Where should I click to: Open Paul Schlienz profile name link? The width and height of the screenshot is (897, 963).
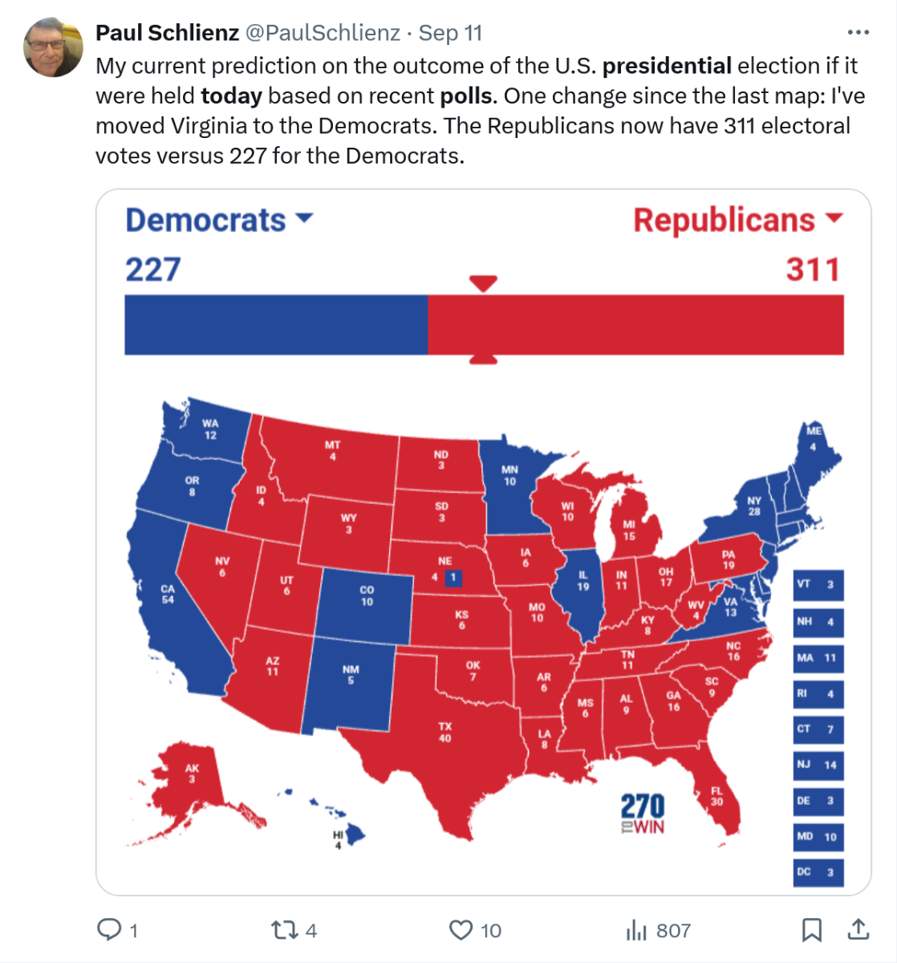point(167,33)
